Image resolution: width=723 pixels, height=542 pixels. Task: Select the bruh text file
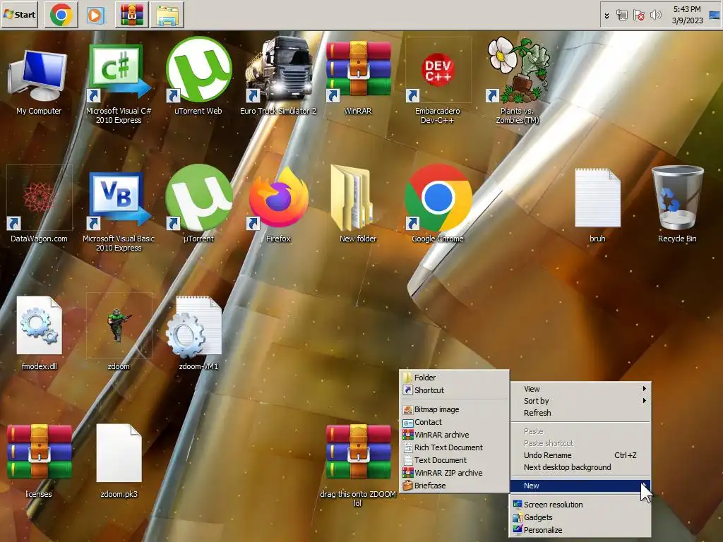pyautogui.click(x=597, y=205)
